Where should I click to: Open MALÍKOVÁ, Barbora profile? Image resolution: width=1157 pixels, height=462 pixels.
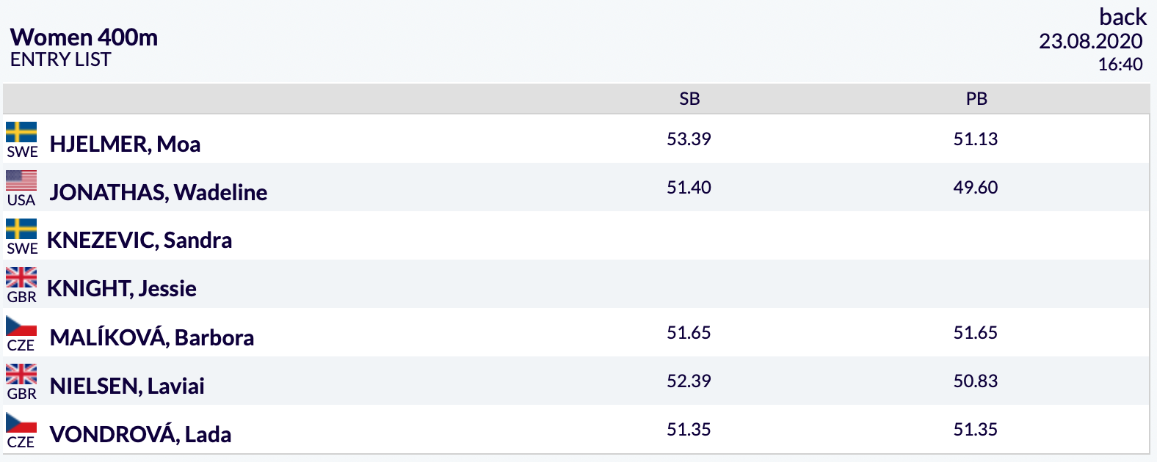[152, 337]
